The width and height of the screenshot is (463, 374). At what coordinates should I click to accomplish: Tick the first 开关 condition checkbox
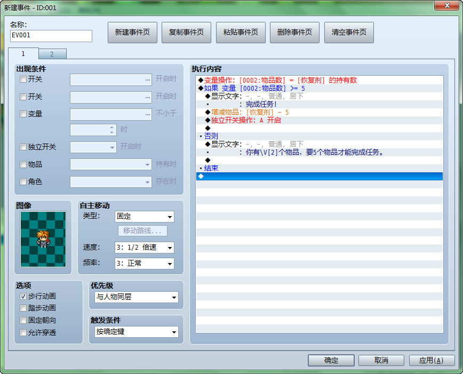pyautogui.click(x=23, y=79)
